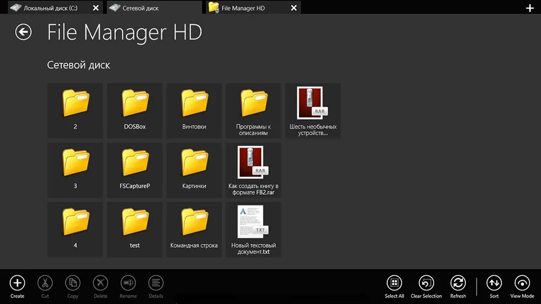Select the Винтовки folder
This screenshot has height=304, width=541.
pyautogui.click(x=194, y=111)
